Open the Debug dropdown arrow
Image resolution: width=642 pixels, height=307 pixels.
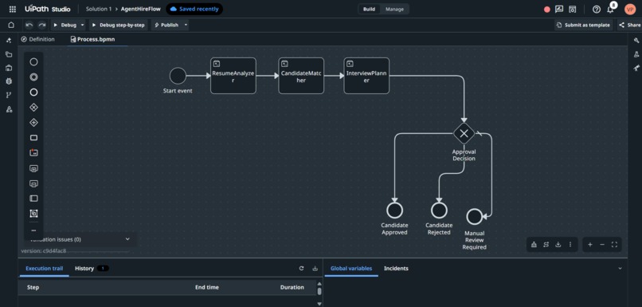point(83,25)
